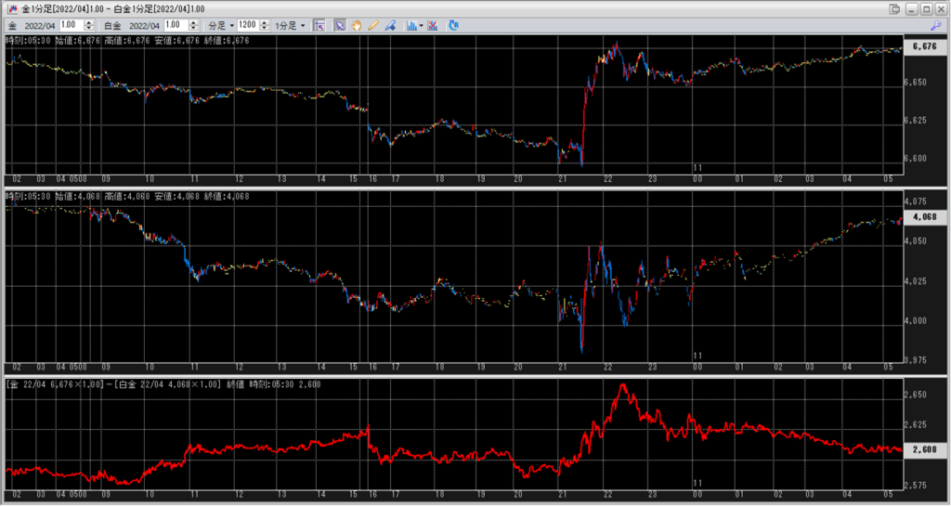This screenshot has height=506, width=951.
Task: Click the detach window icon in title bar
Action: click(x=894, y=8)
